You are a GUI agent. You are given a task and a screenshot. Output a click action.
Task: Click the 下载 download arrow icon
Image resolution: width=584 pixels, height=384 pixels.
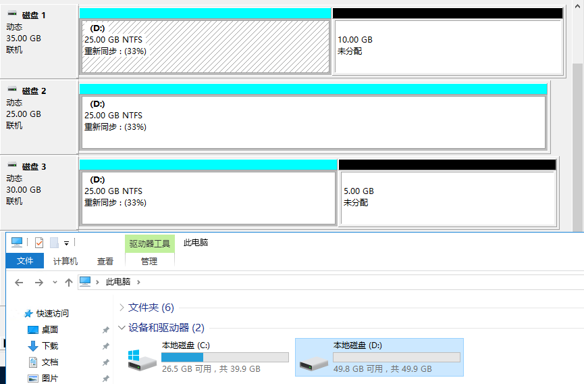(33, 346)
